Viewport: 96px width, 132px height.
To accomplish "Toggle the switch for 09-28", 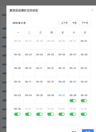I will click(x=73, y=101).
